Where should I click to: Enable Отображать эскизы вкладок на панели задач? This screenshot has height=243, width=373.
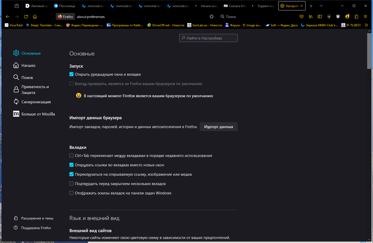point(71,193)
